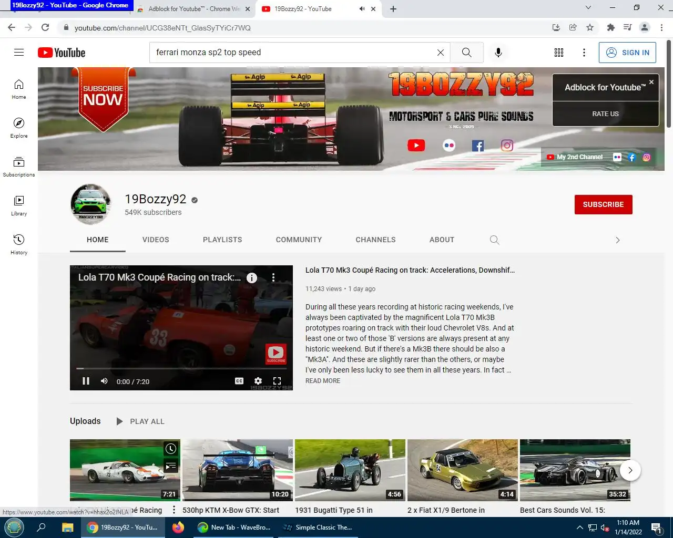
Task: Open Best Cars Sounds Vol. 15 thumbnail
Action: point(575,470)
